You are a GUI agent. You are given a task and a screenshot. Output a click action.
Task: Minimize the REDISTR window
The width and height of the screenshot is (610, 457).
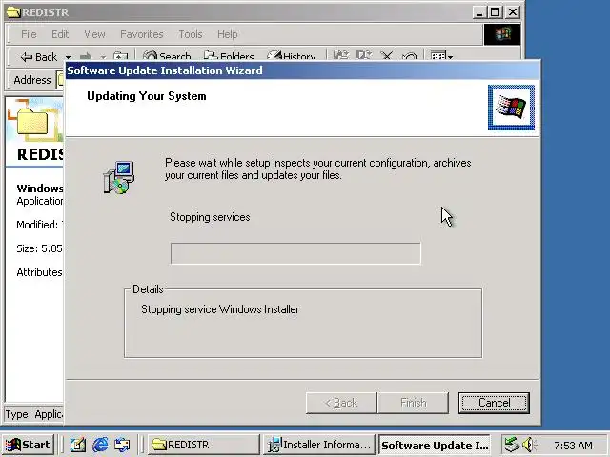click(x=478, y=12)
